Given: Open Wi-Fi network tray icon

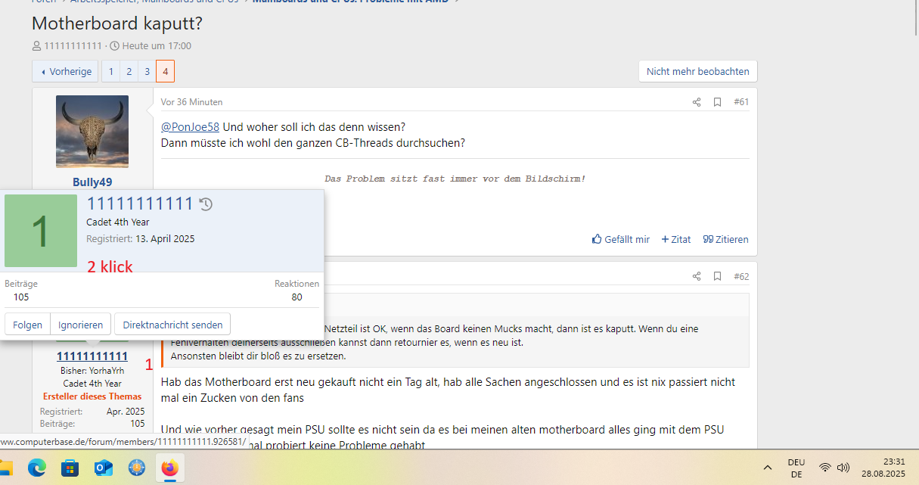Looking at the screenshot, I should [x=825, y=468].
